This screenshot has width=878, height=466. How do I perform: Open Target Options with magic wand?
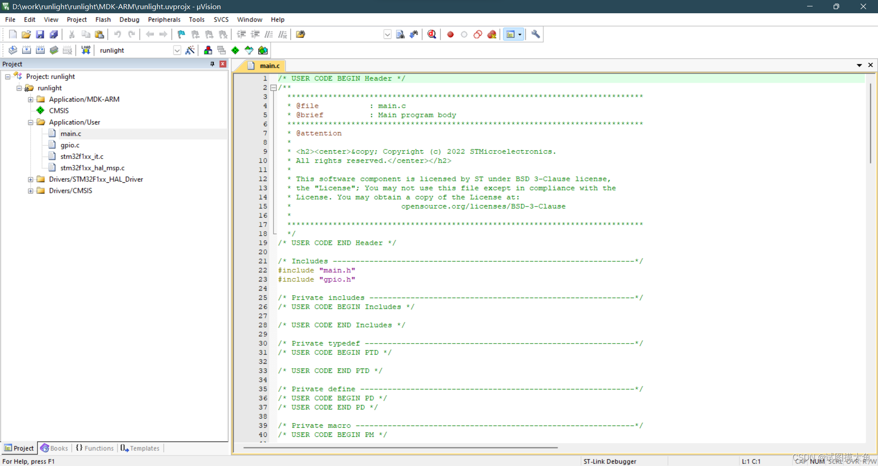click(190, 50)
